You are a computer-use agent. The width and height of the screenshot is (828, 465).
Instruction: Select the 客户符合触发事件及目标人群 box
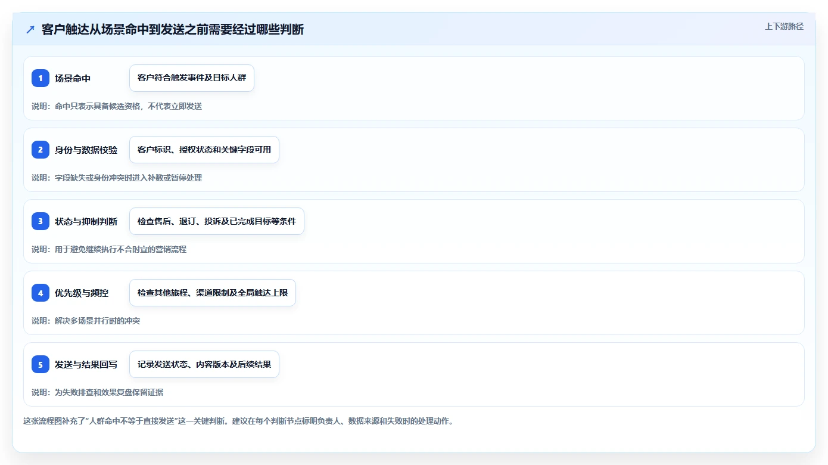coord(192,78)
